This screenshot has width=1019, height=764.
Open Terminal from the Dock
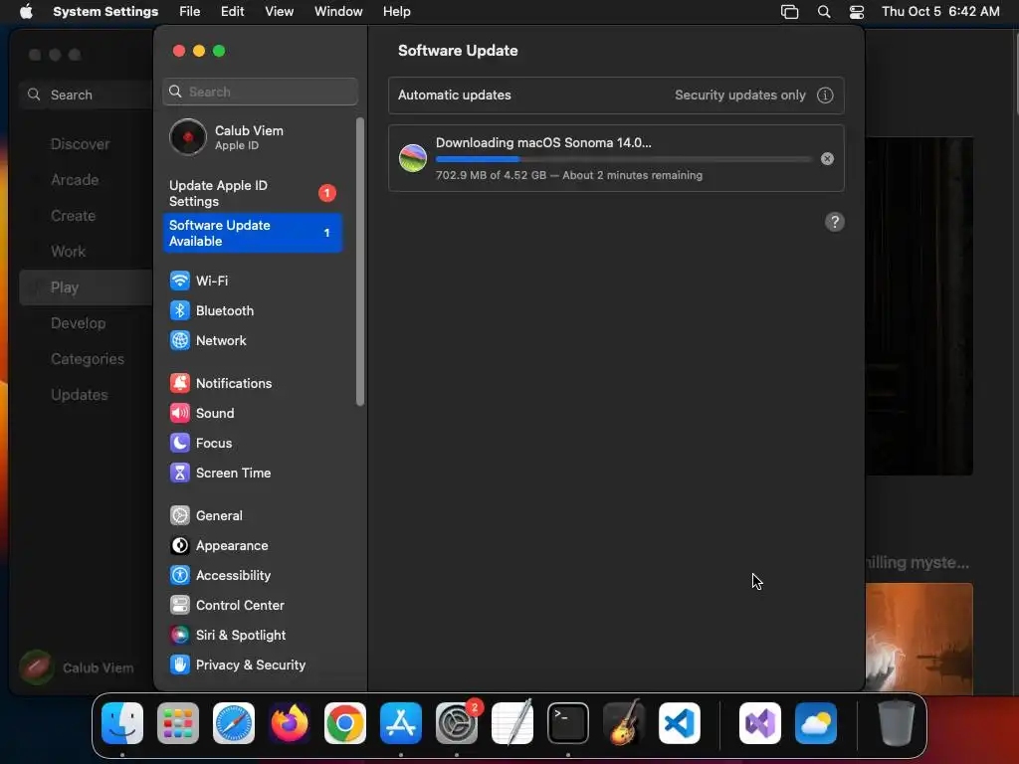568,723
